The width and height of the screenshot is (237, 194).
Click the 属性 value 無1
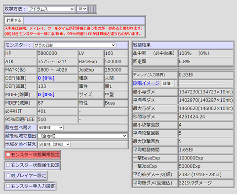pyautogui.click(x=108, y=86)
